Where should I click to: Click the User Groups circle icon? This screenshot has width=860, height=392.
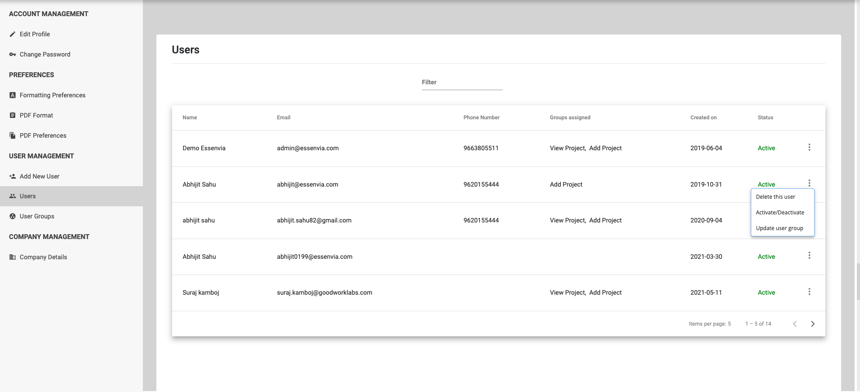pos(13,216)
